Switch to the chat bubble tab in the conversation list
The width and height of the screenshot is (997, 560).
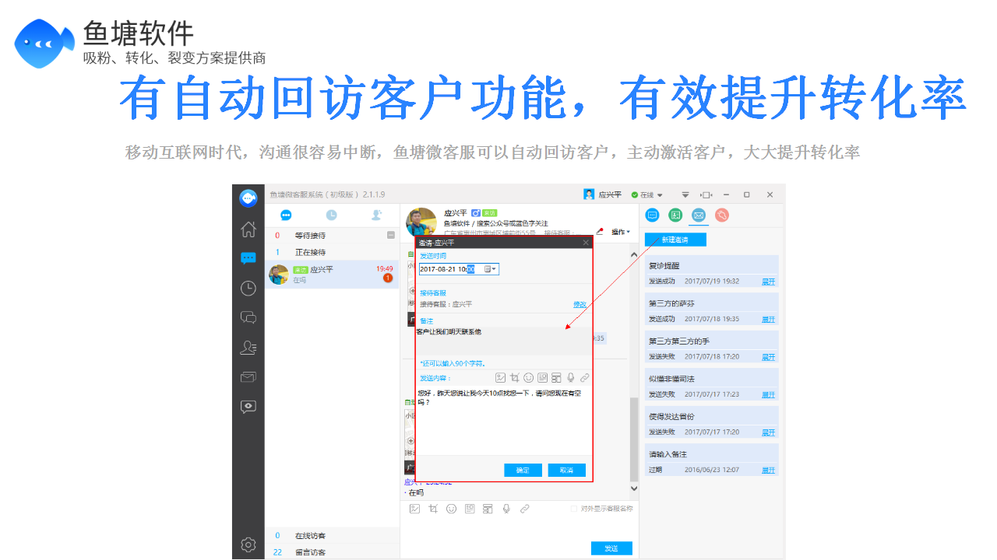point(286,215)
